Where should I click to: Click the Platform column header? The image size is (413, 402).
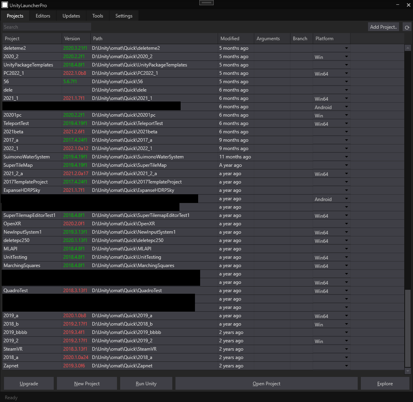(x=331, y=39)
